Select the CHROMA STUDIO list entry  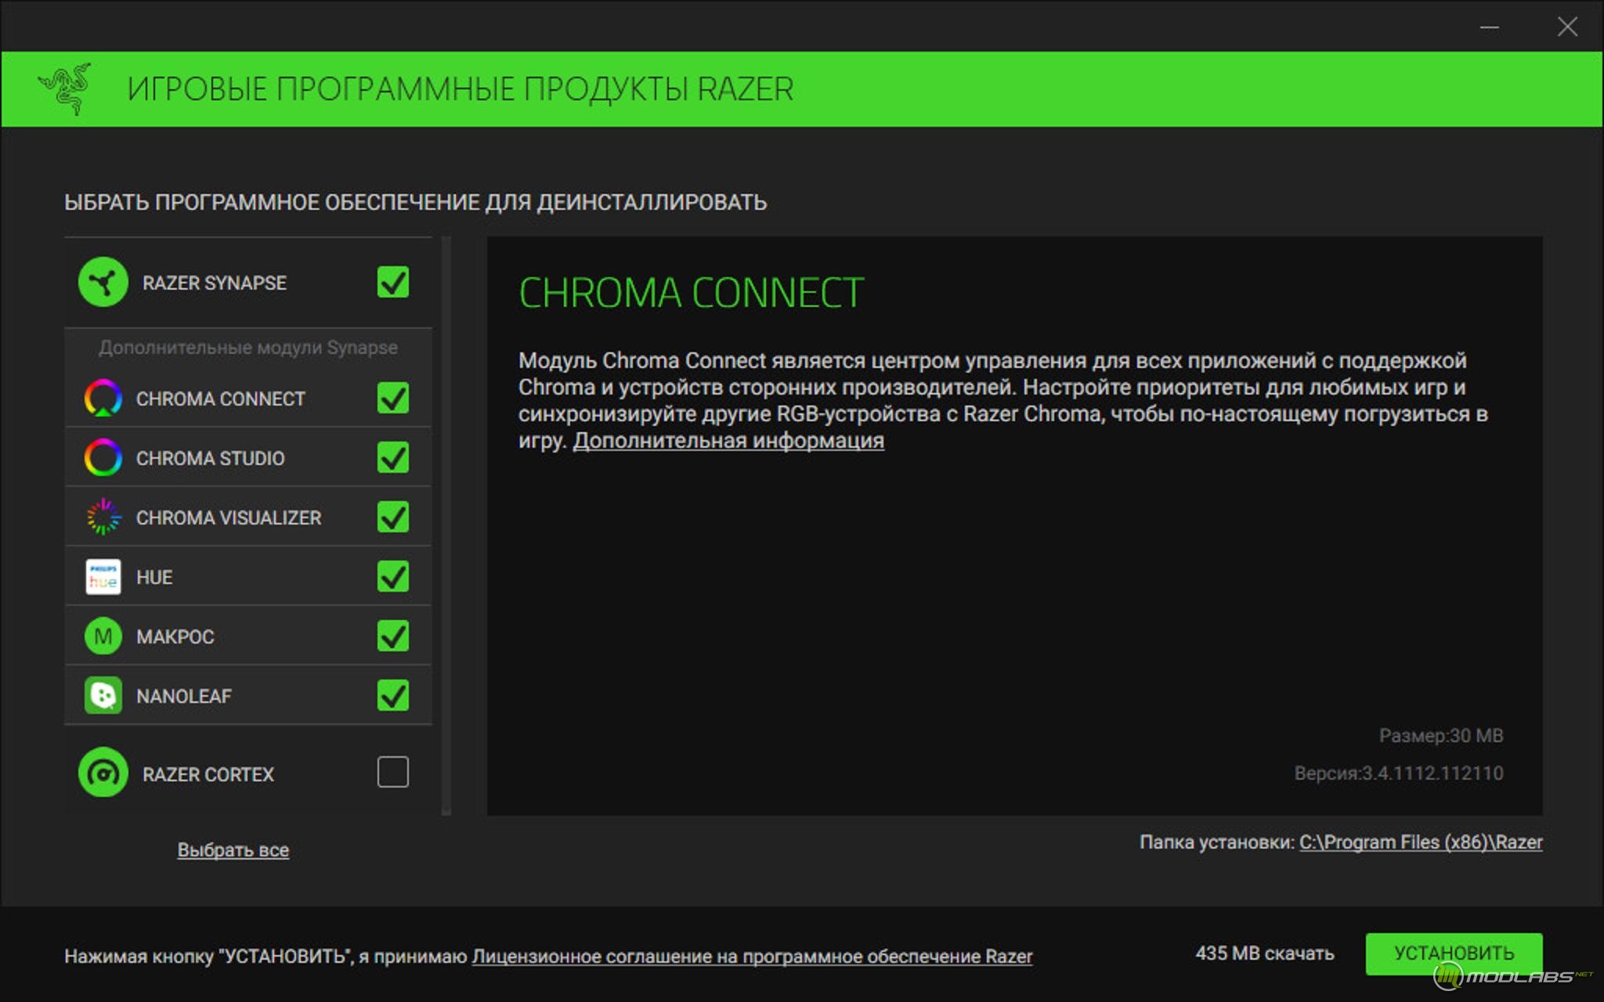tap(248, 458)
